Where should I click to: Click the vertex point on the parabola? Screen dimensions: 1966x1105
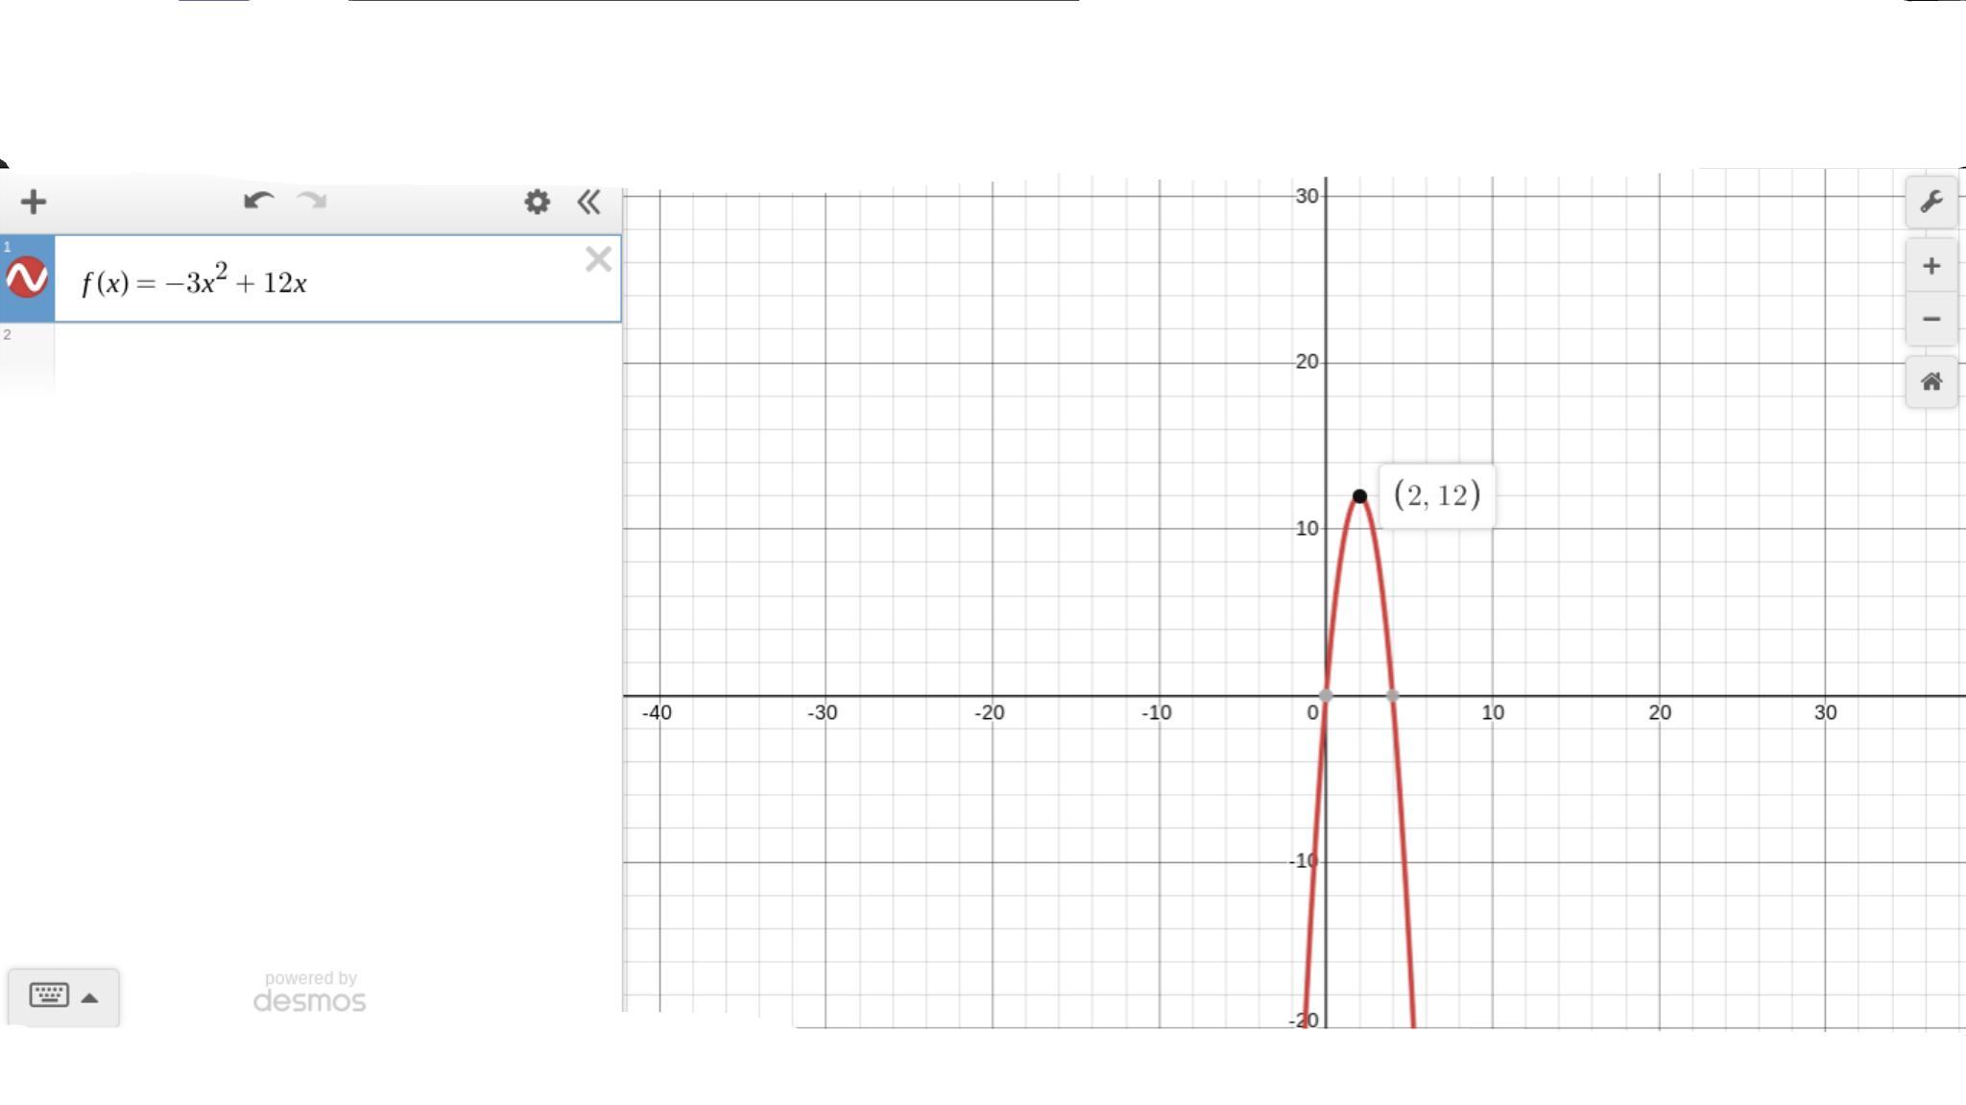tap(1359, 496)
